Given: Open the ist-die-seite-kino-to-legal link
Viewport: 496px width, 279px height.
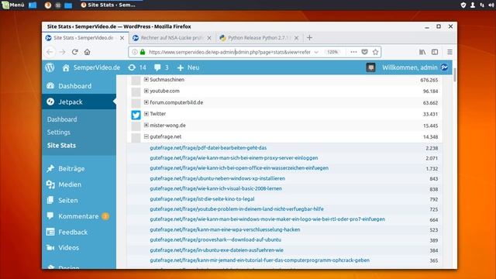Looking at the screenshot, I should (x=202, y=198).
